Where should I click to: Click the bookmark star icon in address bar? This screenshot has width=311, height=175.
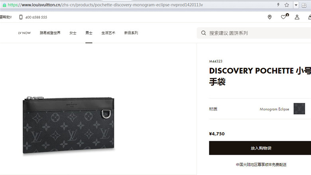(287, 5)
